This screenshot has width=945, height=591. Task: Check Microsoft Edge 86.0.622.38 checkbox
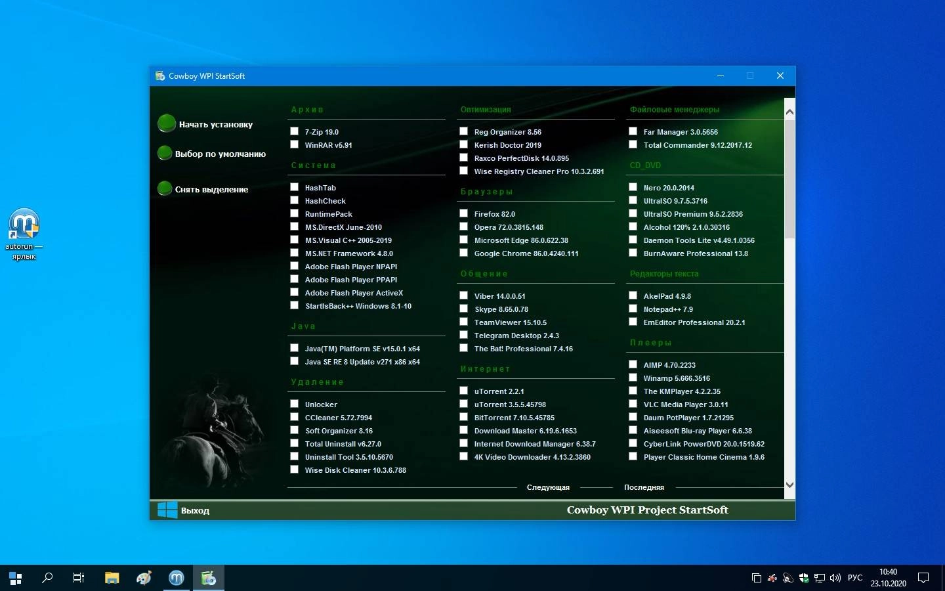464,240
